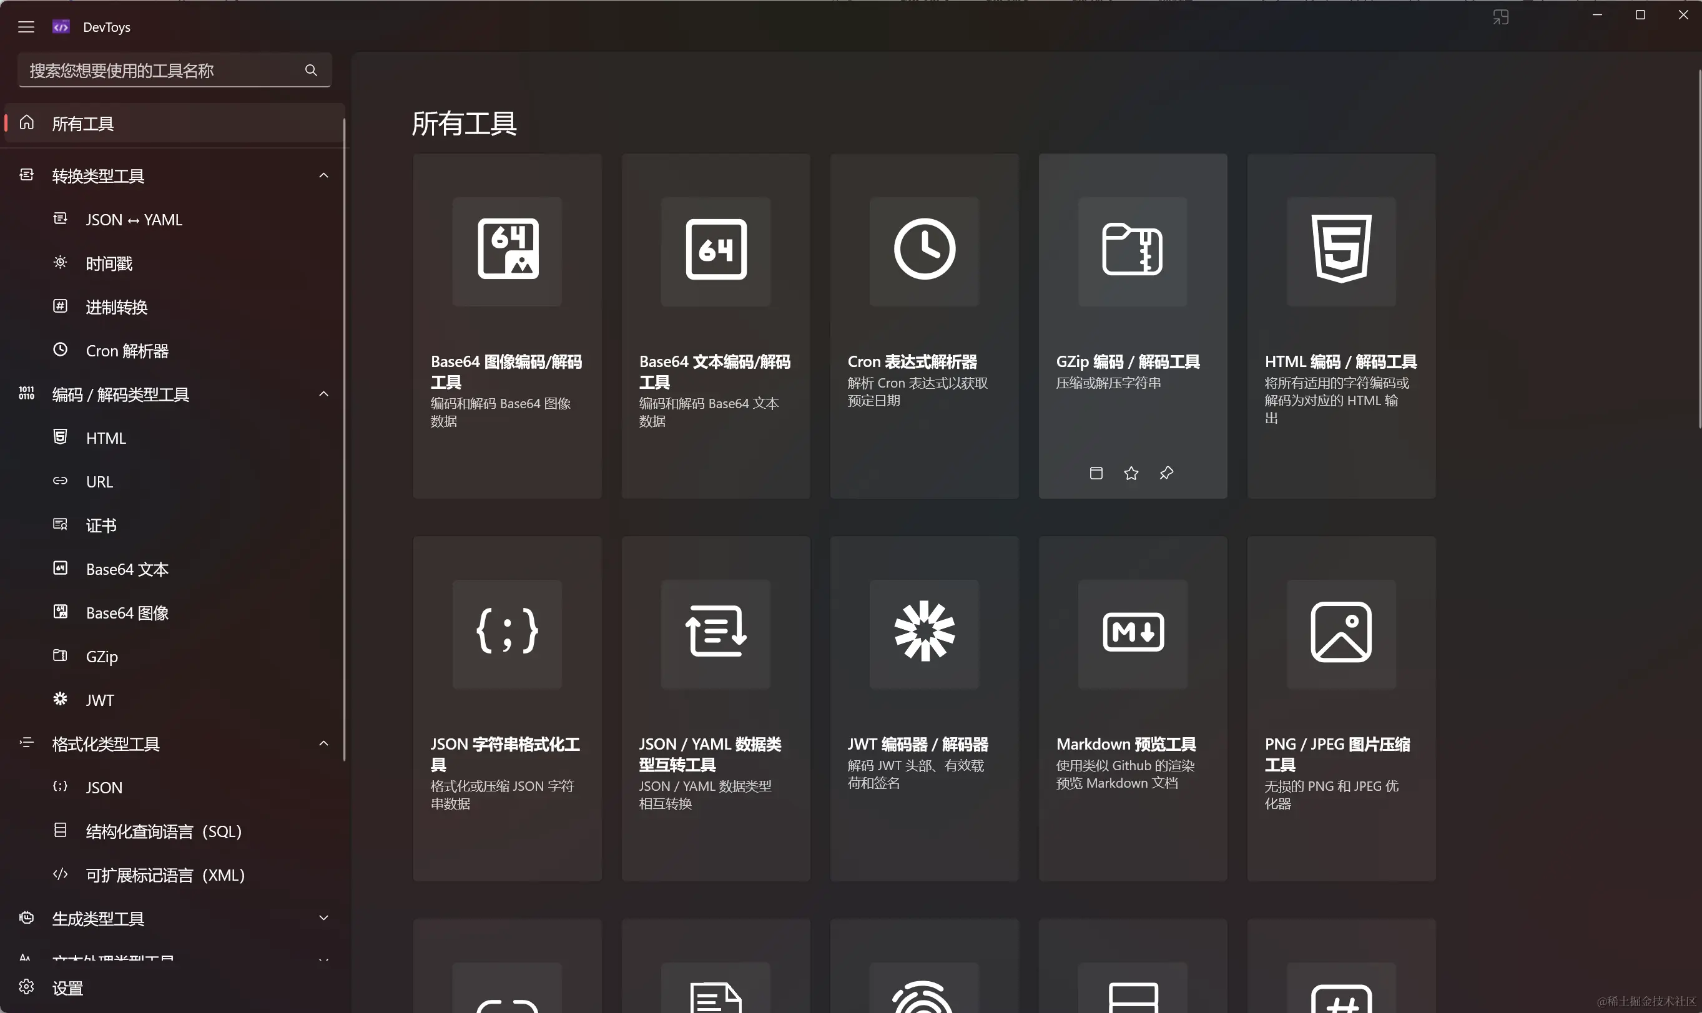This screenshot has width=1702, height=1013.
Task: Click the link icon beside URL
Action: tap(60, 481)
